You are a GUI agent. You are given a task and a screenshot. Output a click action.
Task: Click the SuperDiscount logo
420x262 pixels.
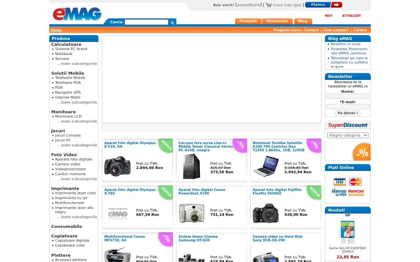tap(348, 125)
